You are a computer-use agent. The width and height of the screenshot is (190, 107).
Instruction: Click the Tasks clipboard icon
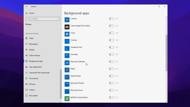pos(26,38)
